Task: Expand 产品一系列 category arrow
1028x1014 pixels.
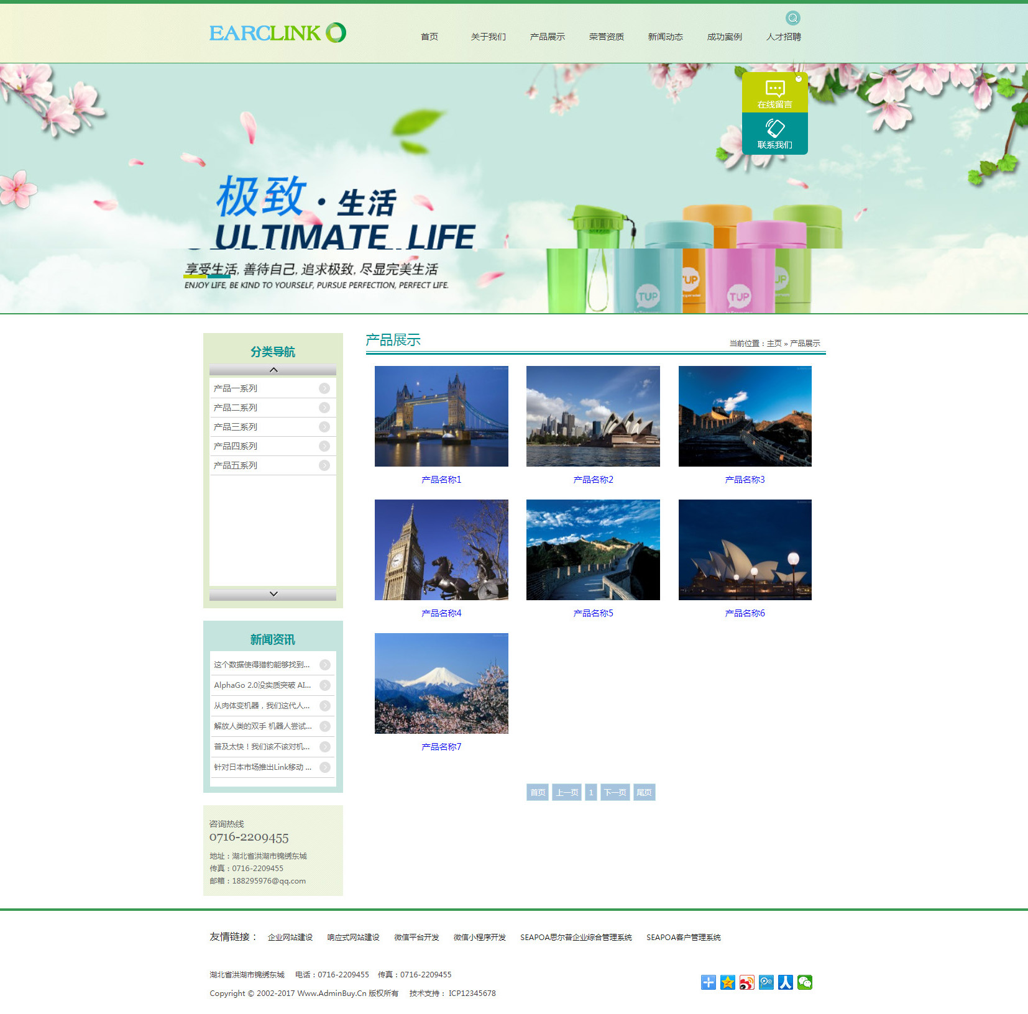Action: 324,388
